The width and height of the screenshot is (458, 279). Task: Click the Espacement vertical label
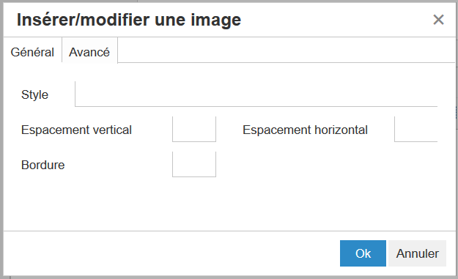[76, 130]
